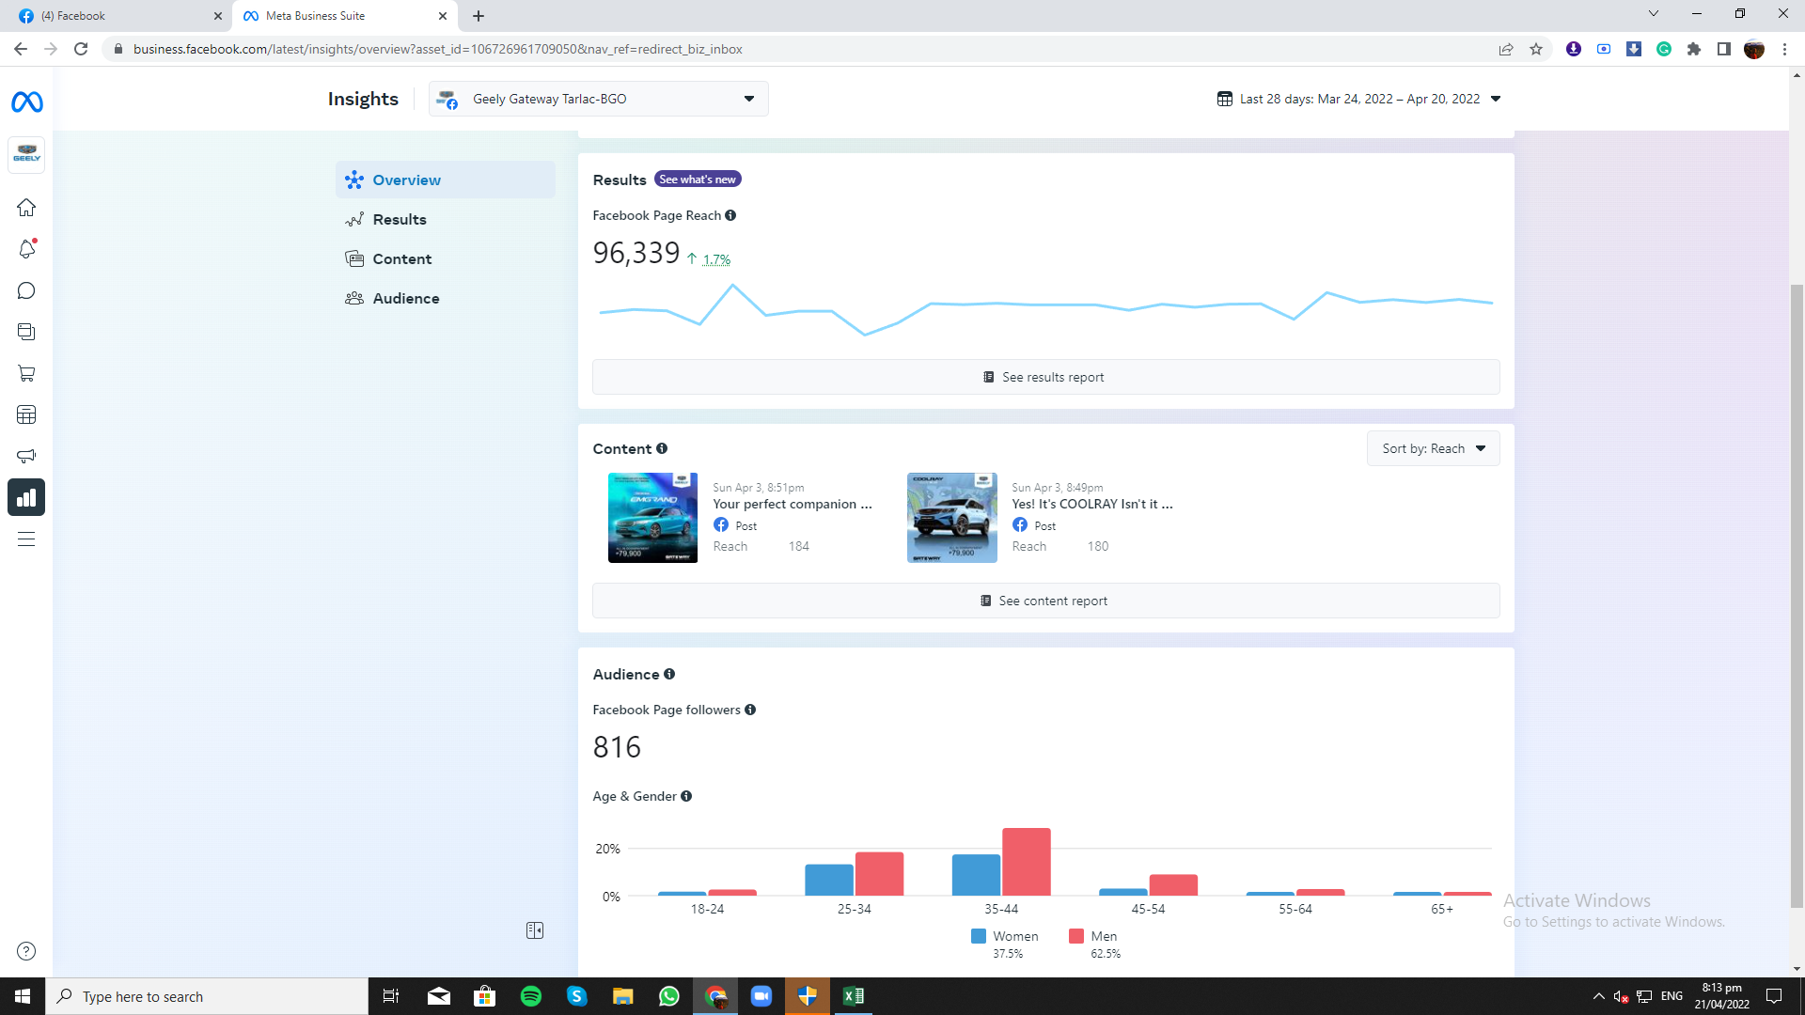Open the Windows Start menu
Image resolution: width=1805 pixels, height=1015 pixels.
click(x=23, y=996)
